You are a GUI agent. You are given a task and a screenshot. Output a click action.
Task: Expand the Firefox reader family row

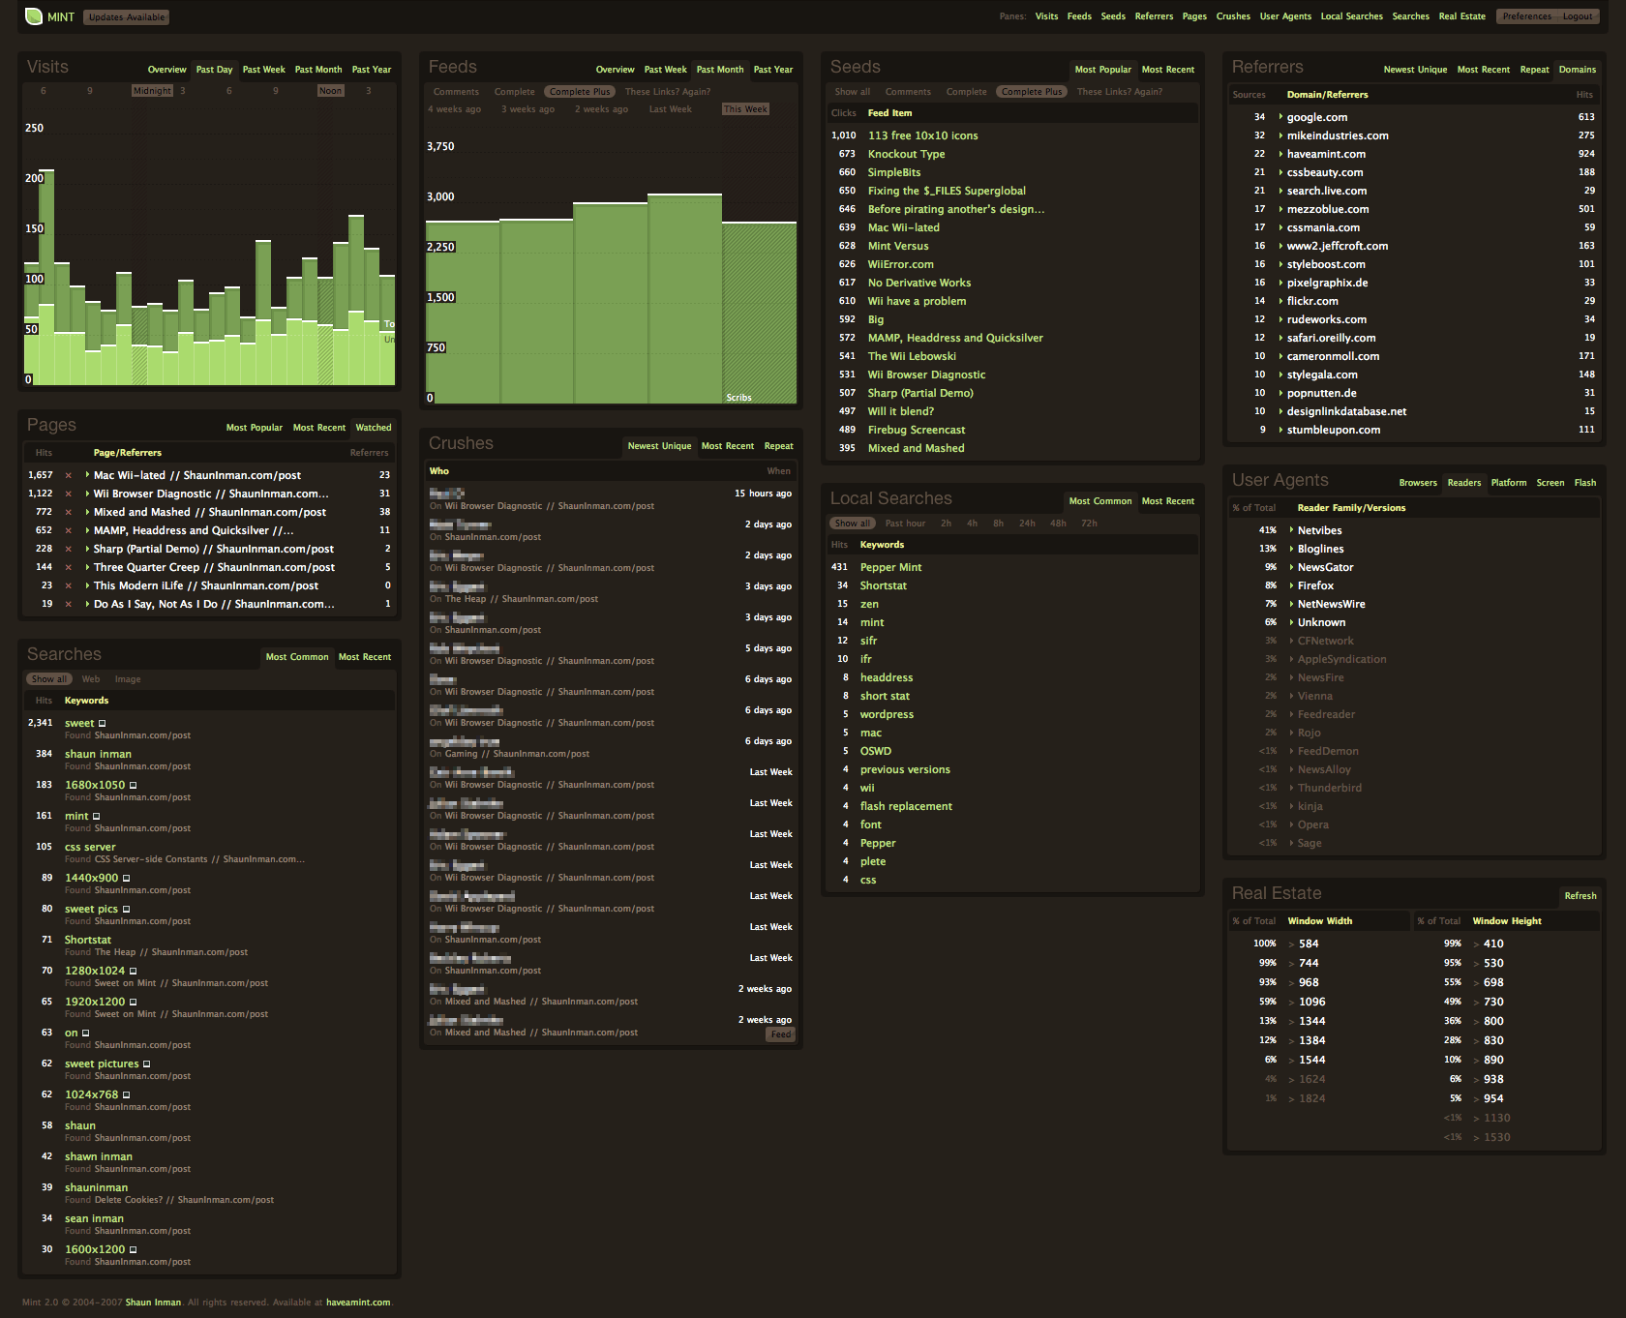point(1291,585)
